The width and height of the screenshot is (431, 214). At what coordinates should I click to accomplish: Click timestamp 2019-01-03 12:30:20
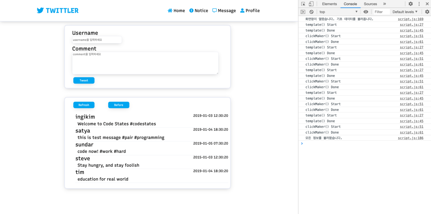[211, 116]
